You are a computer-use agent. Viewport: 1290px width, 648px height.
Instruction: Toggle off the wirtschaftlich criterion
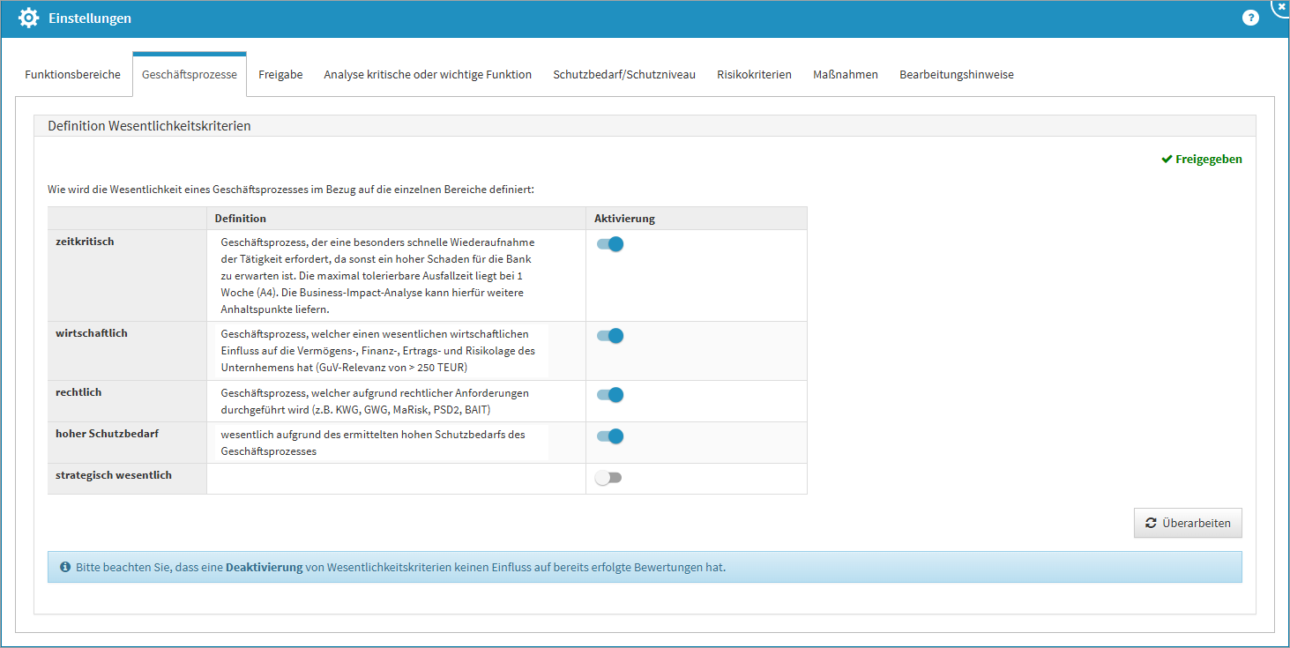pyautogui.click(x=609, y=336)
